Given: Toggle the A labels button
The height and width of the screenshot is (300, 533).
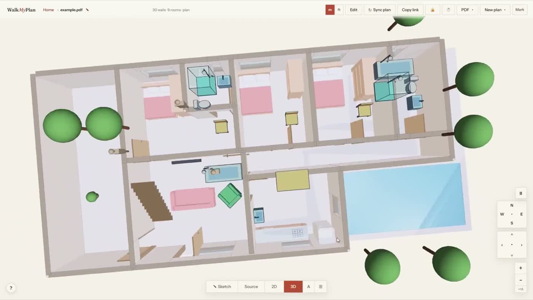Looking at the screenshot, I should tap(308, 287).
